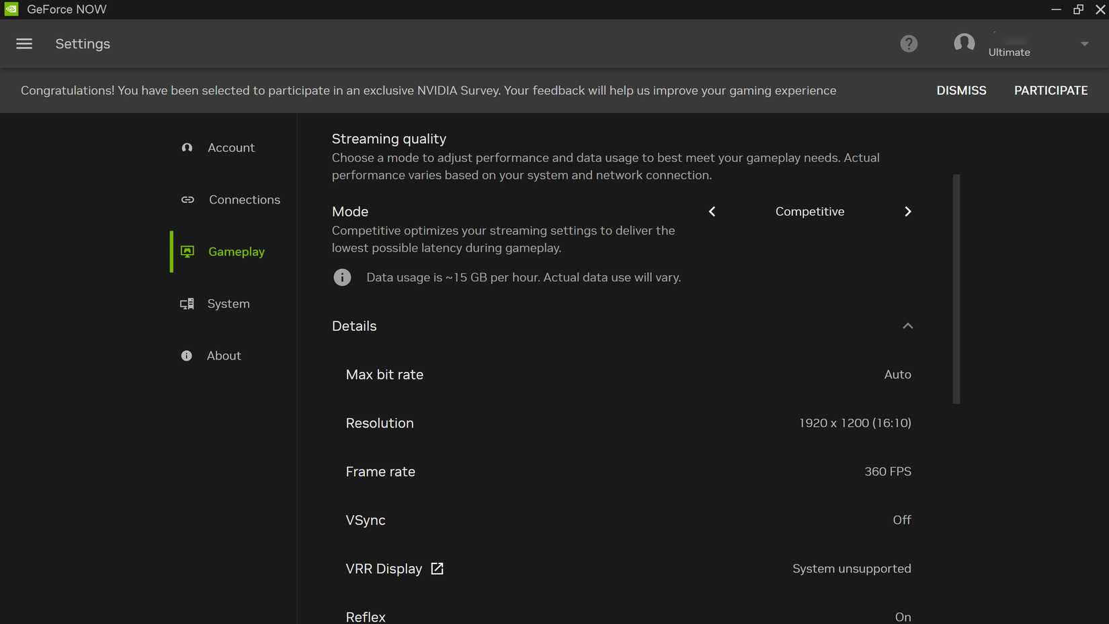The width and height of the screenshot is (1109, 624).
Task: Click the Frame rate label
Action: coord(380,471)
